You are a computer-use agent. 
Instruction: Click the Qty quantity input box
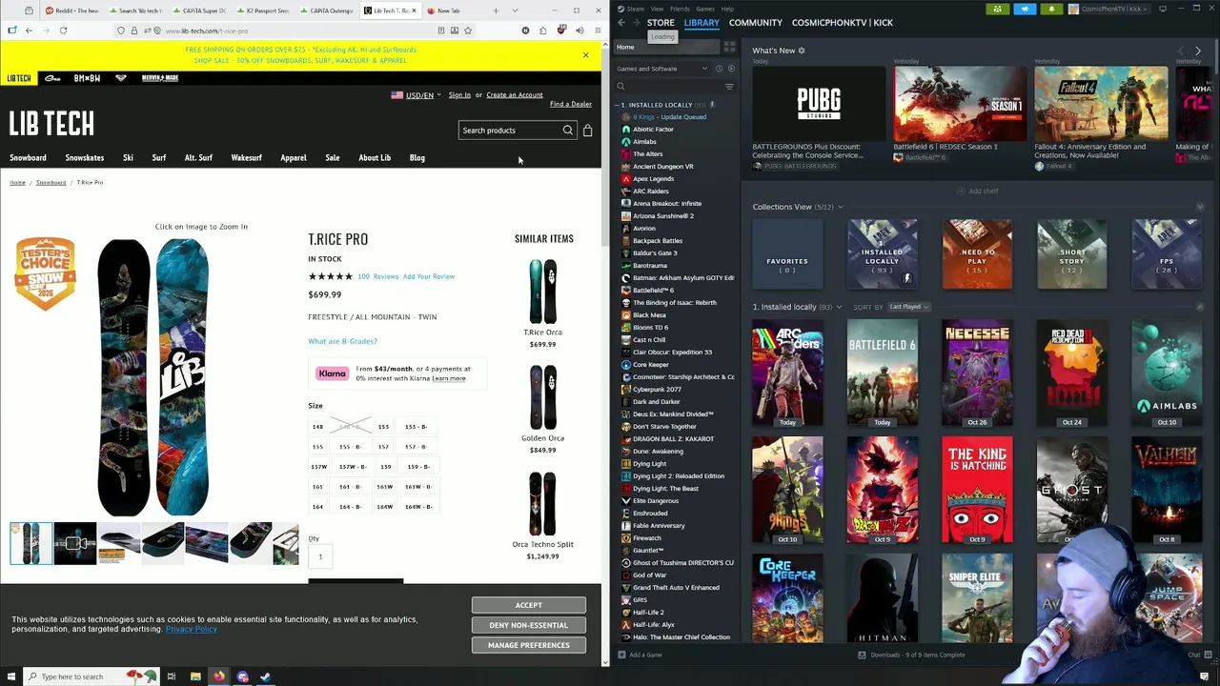(x=320, y=556)
